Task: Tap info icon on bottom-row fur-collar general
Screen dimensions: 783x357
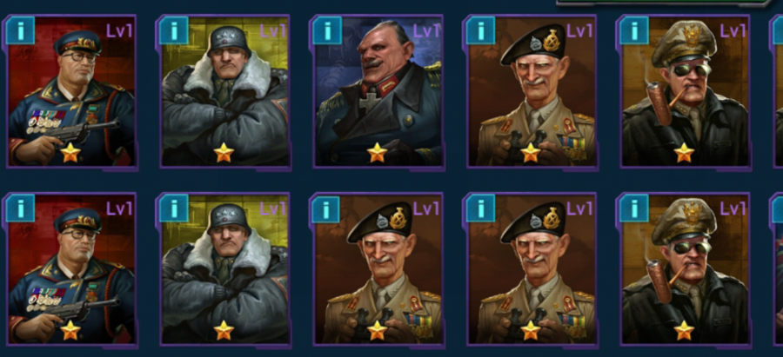Action: point(174,208)
